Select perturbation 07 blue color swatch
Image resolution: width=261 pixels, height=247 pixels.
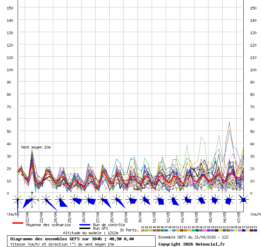pos(166,230)
